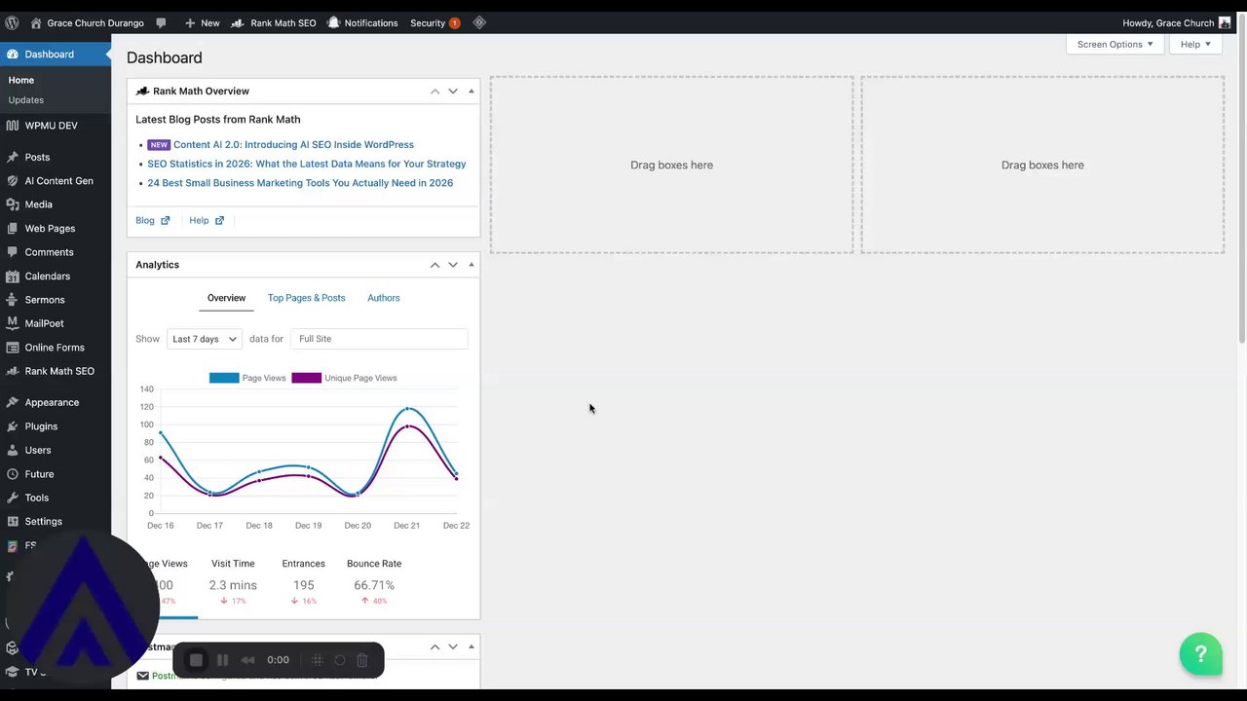This screenshot has width=1247, height=701.
Task: Click the Security alert badge
Action: point(454,23)
